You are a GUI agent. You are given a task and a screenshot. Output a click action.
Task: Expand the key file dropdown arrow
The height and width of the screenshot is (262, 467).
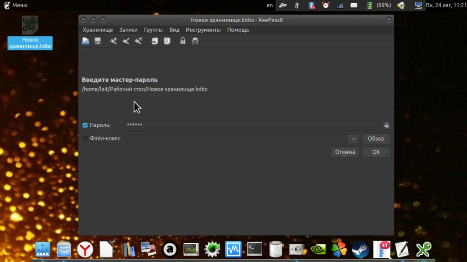point(353,138)
